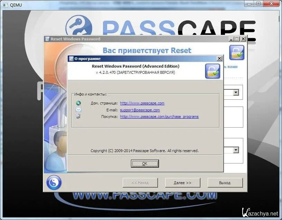Click the "О программе" title bar icon
The width and height of the screenshot is (282, 220).
pos(72,59)
